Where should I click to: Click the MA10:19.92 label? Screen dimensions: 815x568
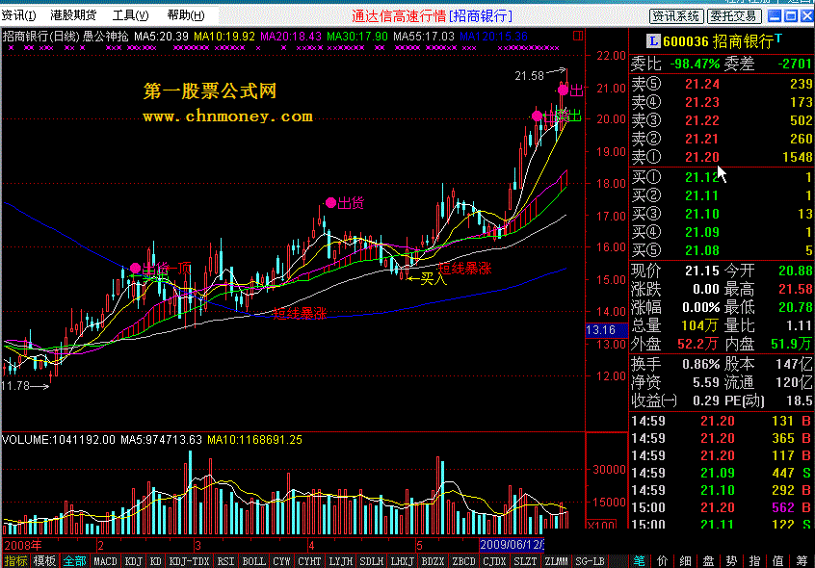tap(224, 37)
